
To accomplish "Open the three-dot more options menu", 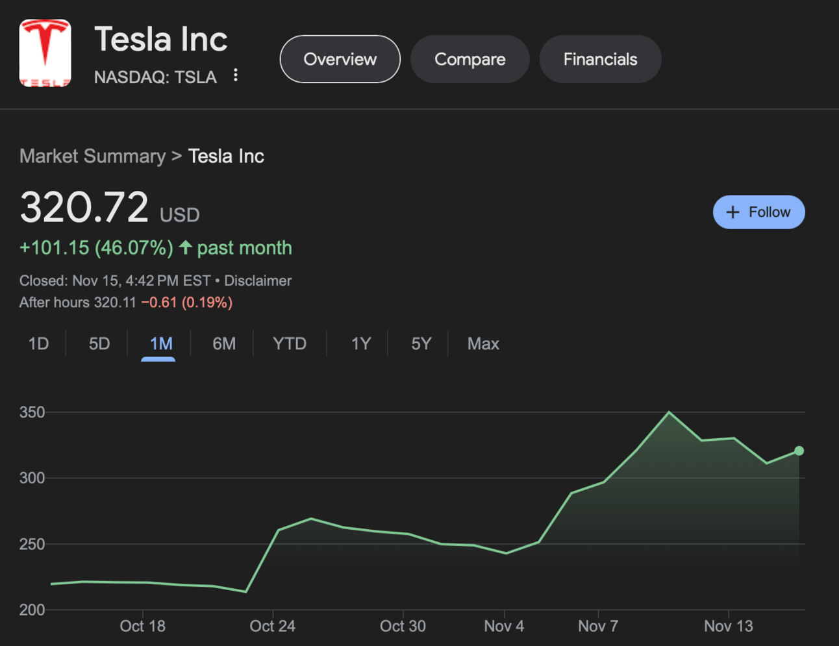I will [x=236, y=75].
